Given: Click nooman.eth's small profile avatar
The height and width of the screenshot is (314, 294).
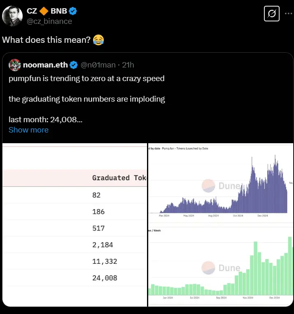Looking at the screenshot, I should tap(14, 65).
